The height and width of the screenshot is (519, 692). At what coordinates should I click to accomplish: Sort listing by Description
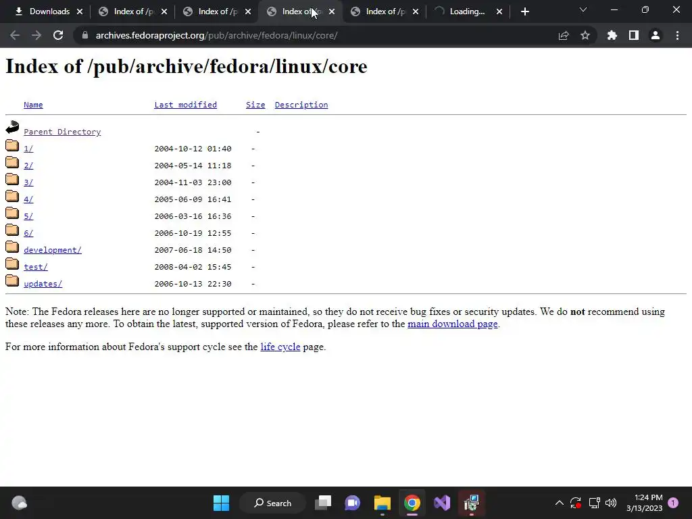coord(301,105)
